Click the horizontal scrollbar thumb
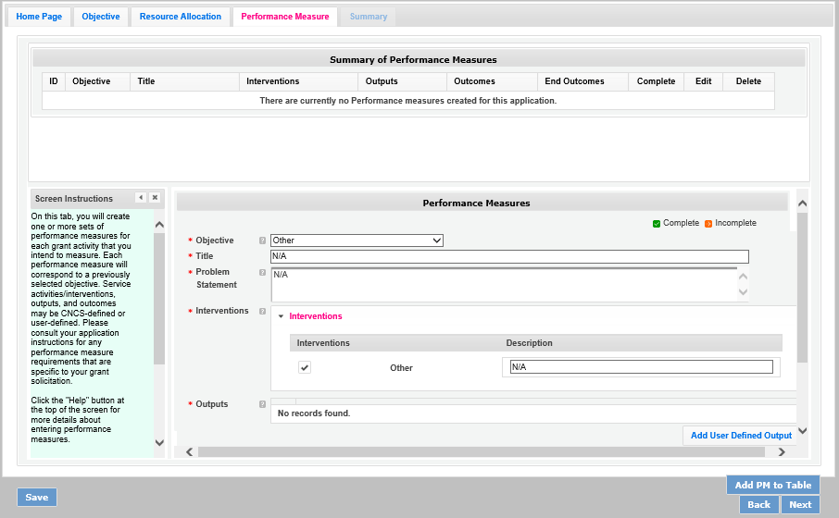 [481, 452]
